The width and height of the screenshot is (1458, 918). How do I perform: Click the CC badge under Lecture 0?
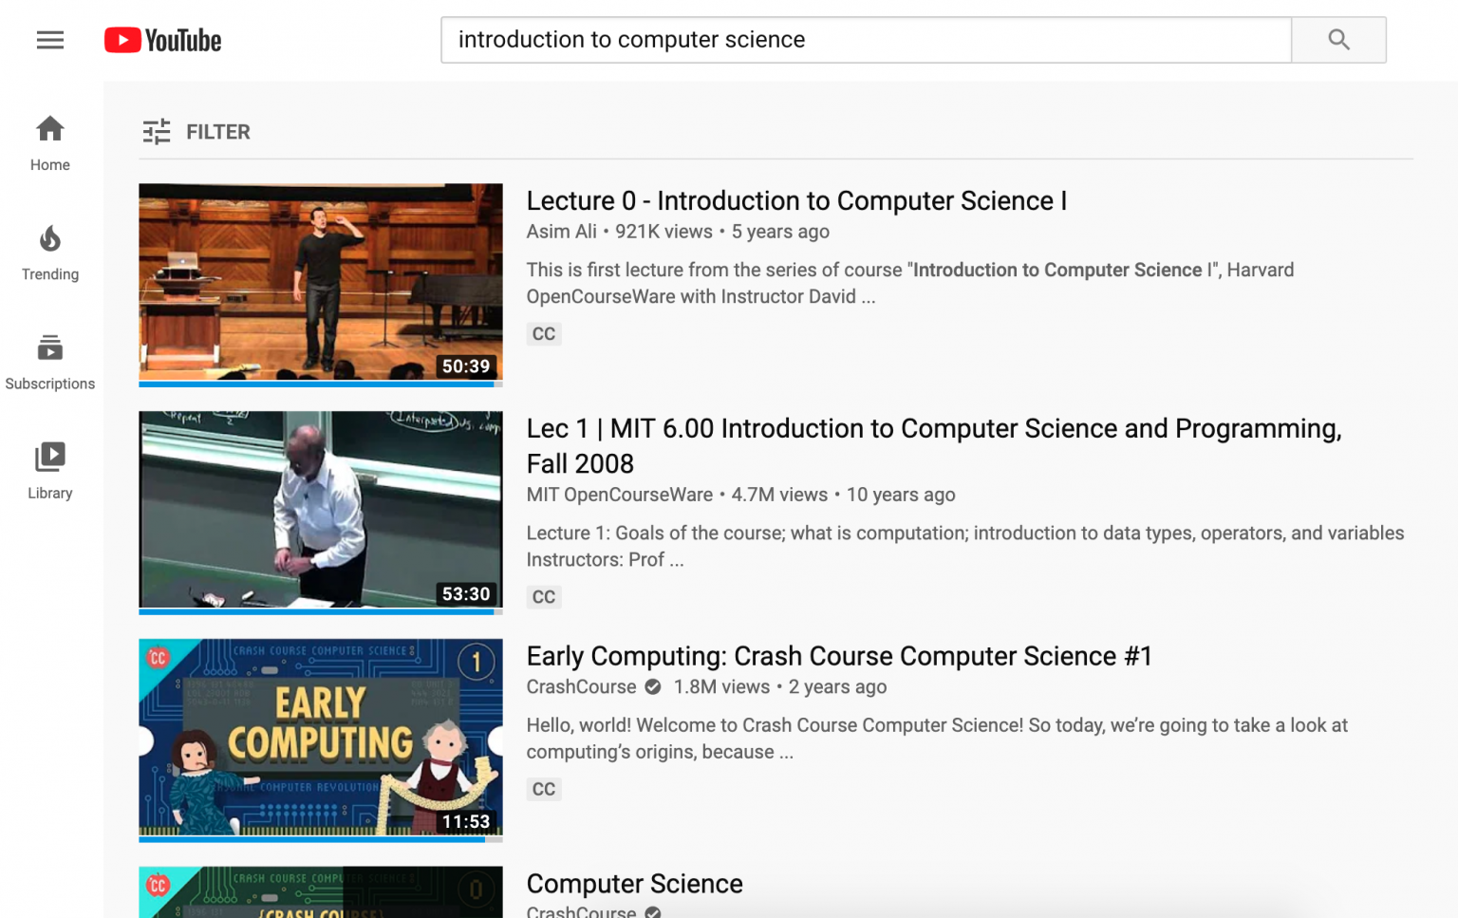point(544,334)
